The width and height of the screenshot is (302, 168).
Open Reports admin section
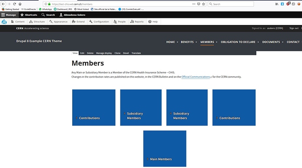tap(137, 21)
